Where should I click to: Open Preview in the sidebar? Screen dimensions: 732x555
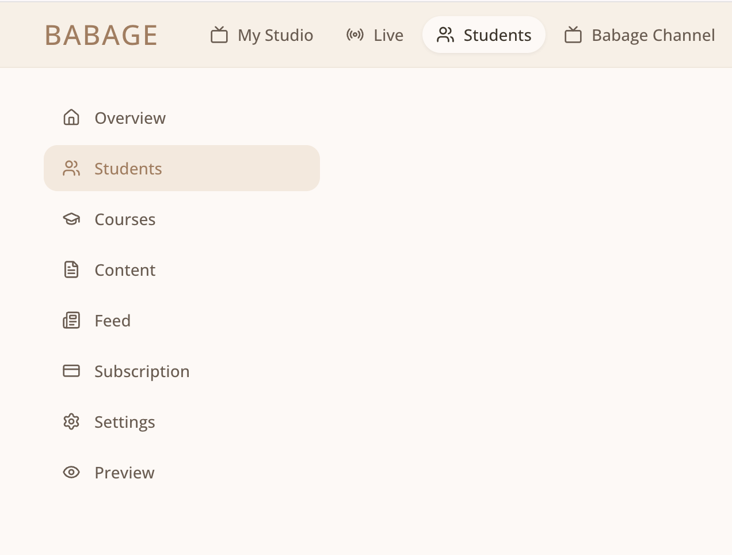click(182, 472)
